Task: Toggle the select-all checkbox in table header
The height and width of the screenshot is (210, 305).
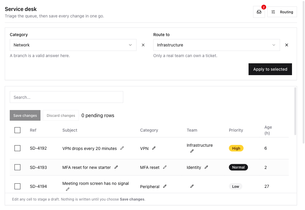Action: click(17, 130)
